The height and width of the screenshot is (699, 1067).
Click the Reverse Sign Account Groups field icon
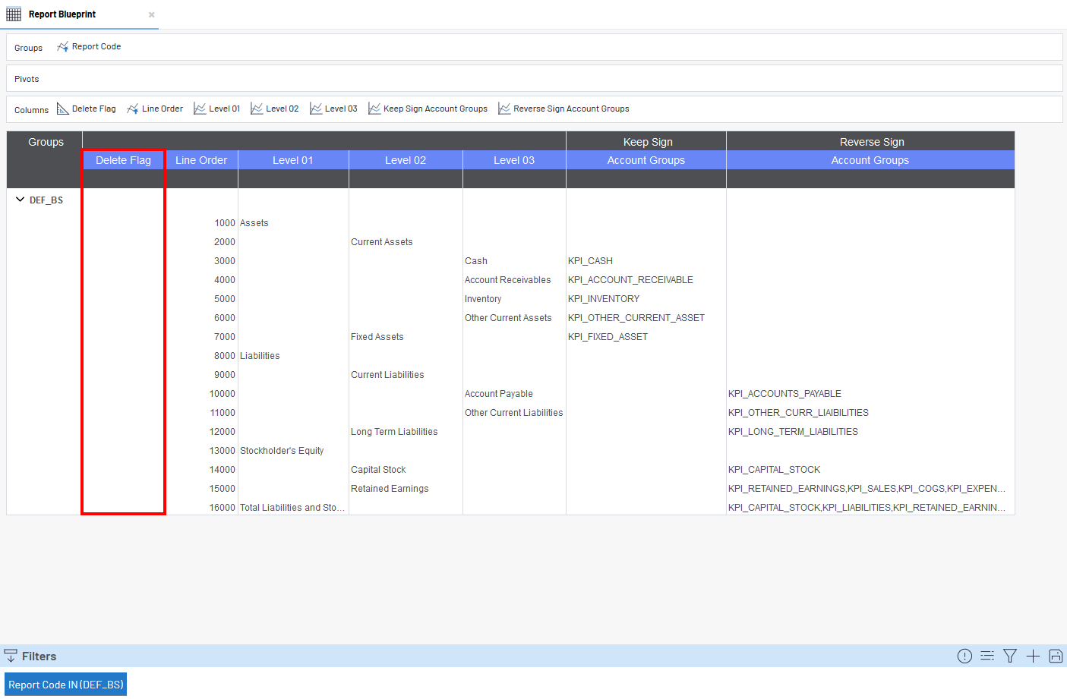coord(504,109)
